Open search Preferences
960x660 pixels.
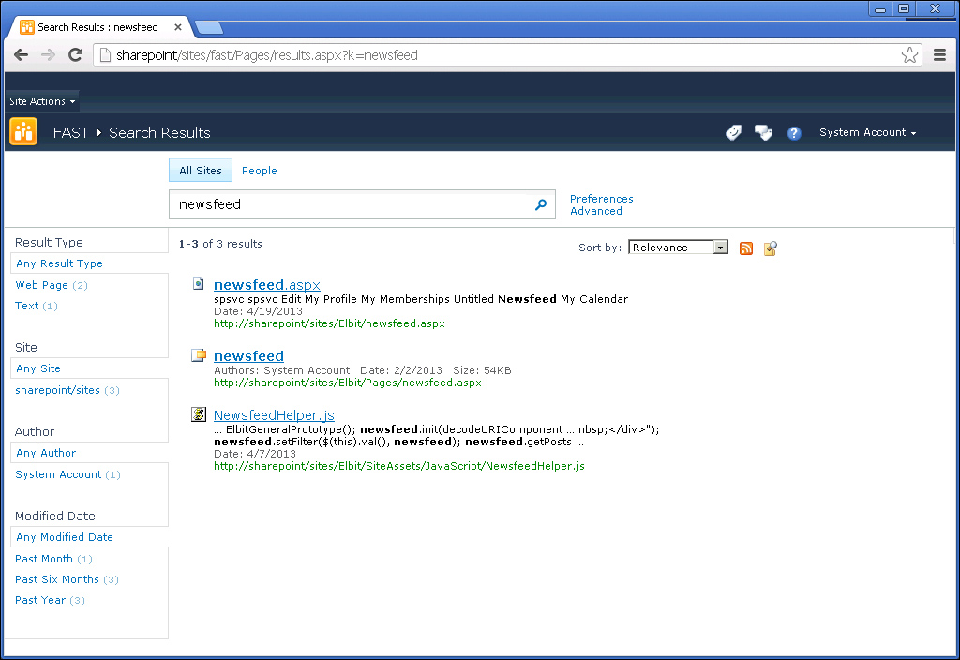[601, 199]
